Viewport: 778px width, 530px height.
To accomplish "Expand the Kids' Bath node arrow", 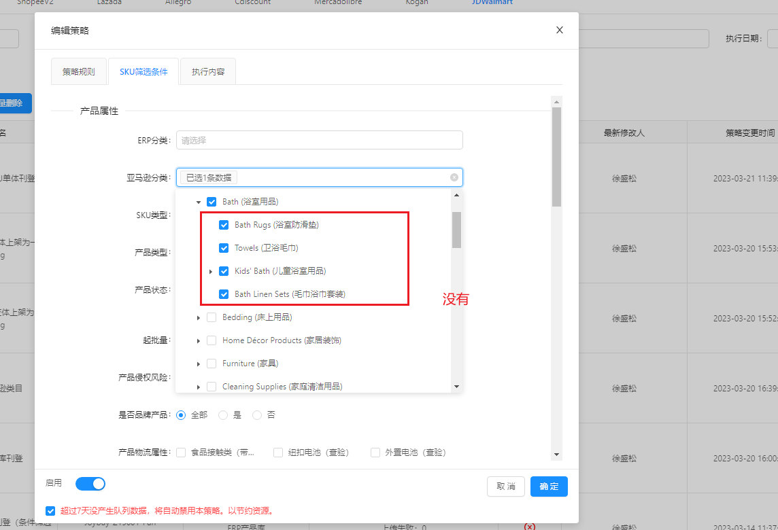I will [x=211, y=271].
